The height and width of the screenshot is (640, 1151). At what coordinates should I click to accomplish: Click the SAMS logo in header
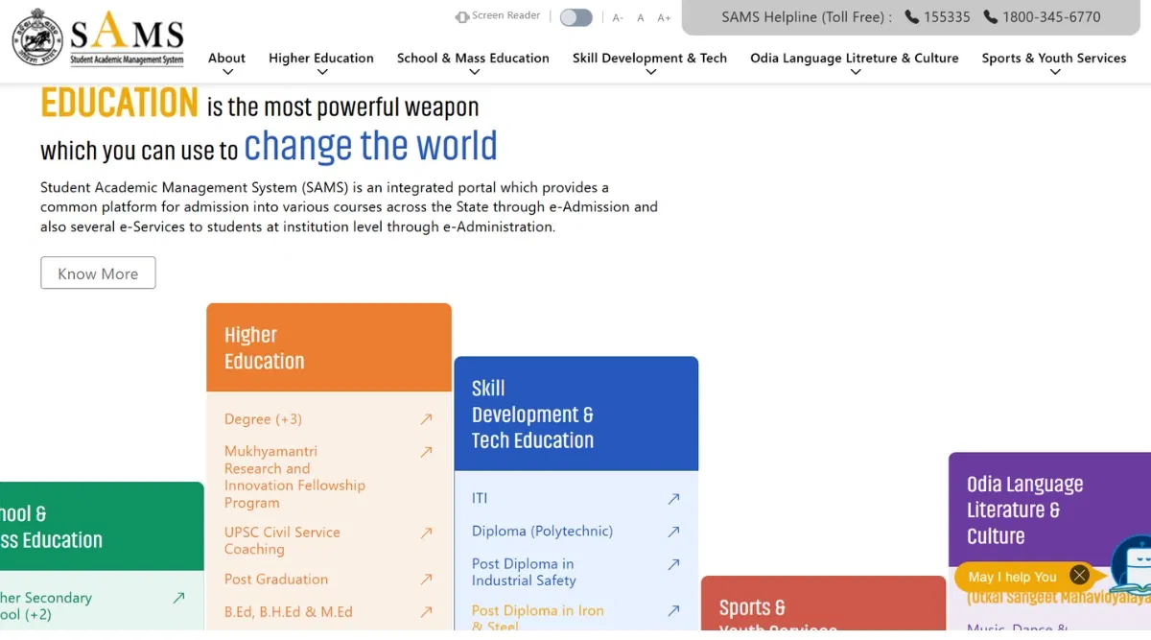click(98, 40)
